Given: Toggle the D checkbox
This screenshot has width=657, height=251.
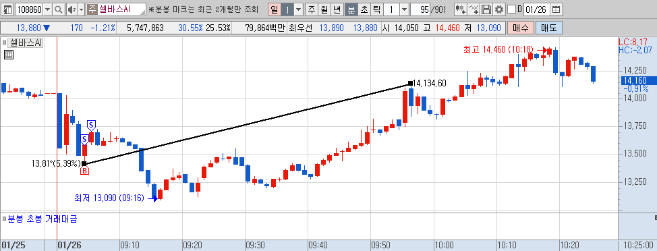Looking at the screenshot, I should [x=511, y=9].
